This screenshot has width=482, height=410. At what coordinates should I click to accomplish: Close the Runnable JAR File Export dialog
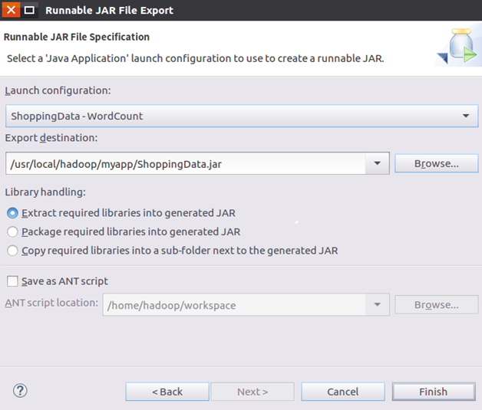click(11, 10)
